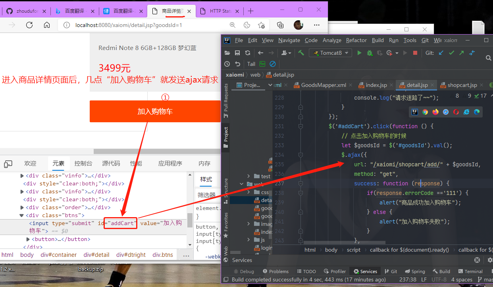Open the Refactor menu

click(356, 40)
